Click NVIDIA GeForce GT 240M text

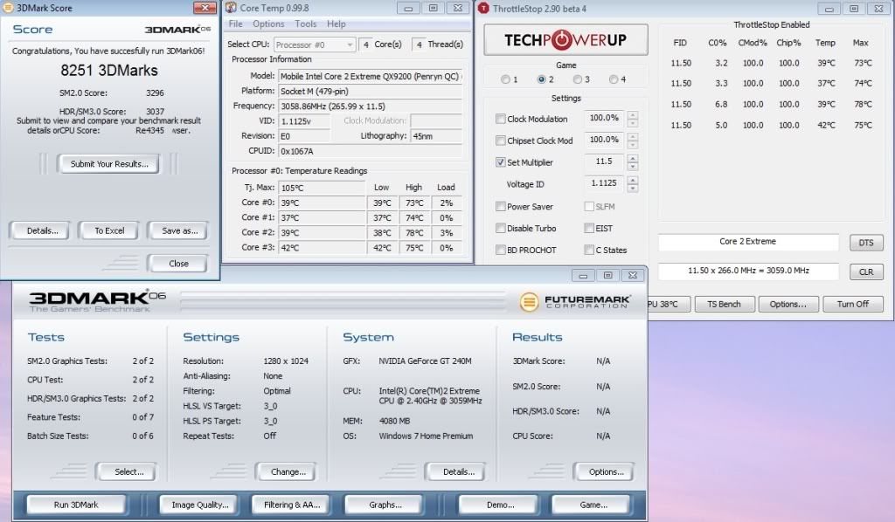pyautogui.click(x=425, y=361)
